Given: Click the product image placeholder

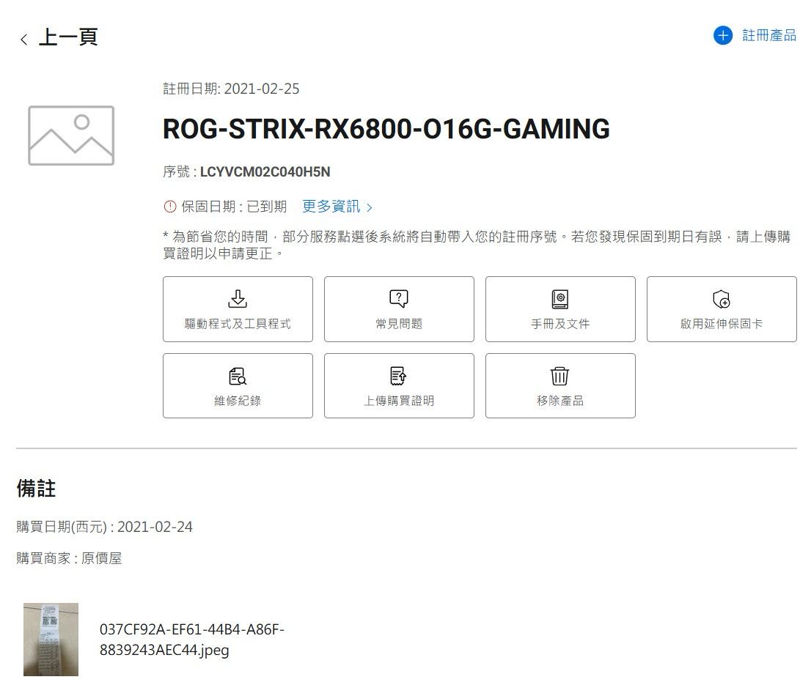Looking at the screenshot, I should click(x=71, y=136).
